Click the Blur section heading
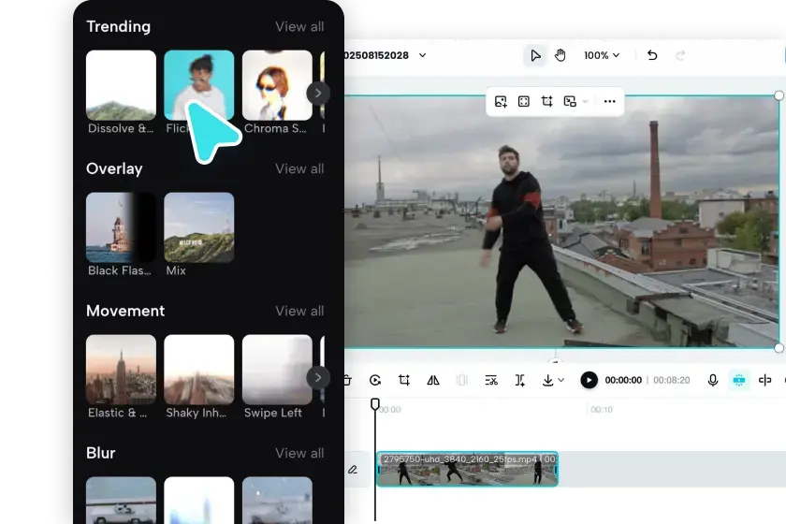The width and height of the screenshot is (786, 524). tap(101, 453)
